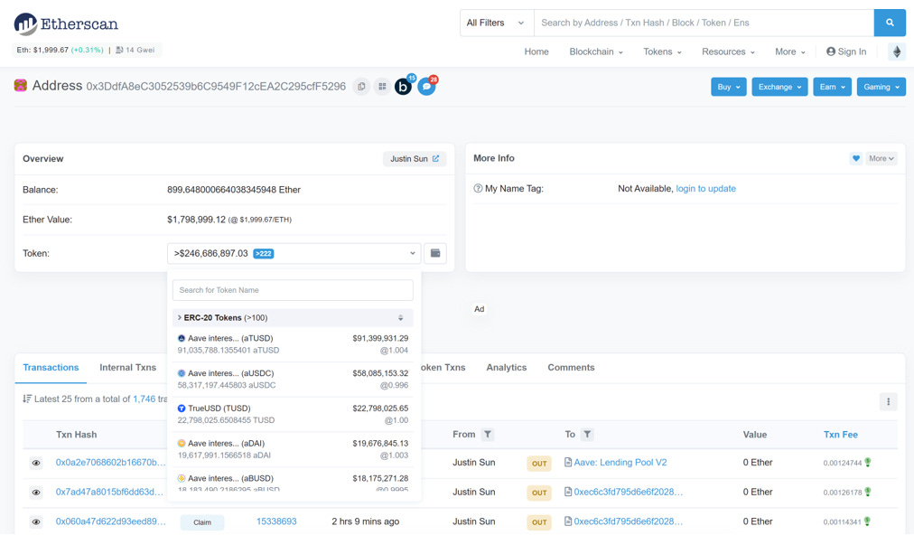Open transaction 0x0a2e7068602b16670b hash link

click(x=111, y=463)
